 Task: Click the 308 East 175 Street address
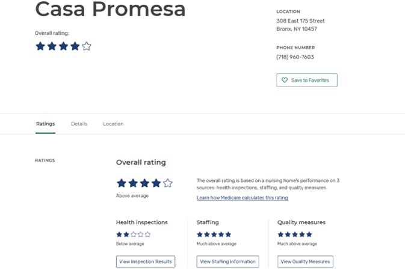300,21
